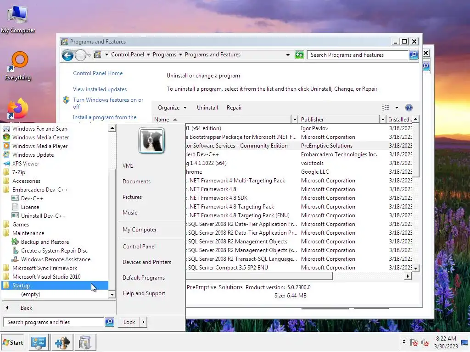This screenshot has width=470, height=352.
Task: Open Documents from Start menu
Action: click(136, 181)
